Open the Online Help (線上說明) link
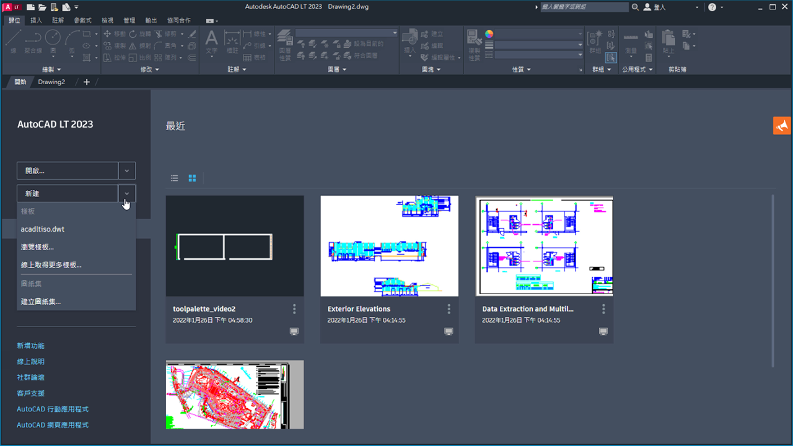The height and width of the screenshot is (446, 793). click(30, 362)
